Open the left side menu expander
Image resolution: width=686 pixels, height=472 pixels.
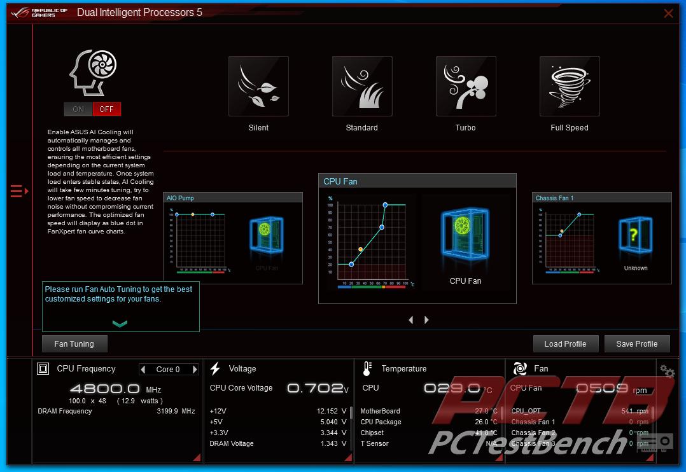(x=19, y=191)
